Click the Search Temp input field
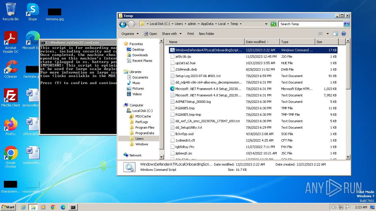The height and width of the screenshot is (211, 376). [x=311, y=24]
